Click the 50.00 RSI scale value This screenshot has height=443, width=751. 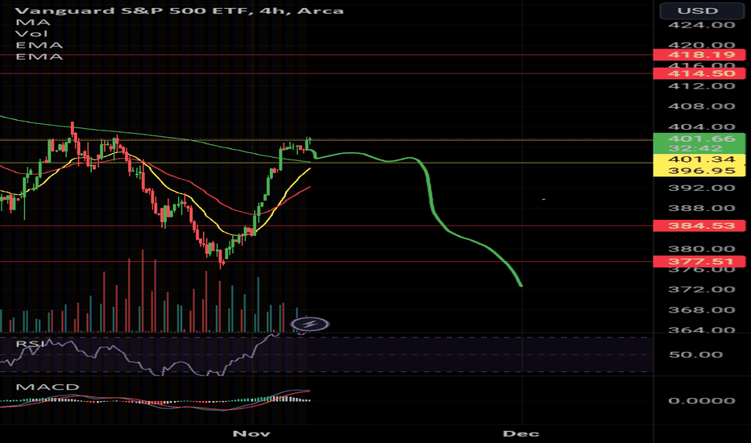click(x=695, y=355)
